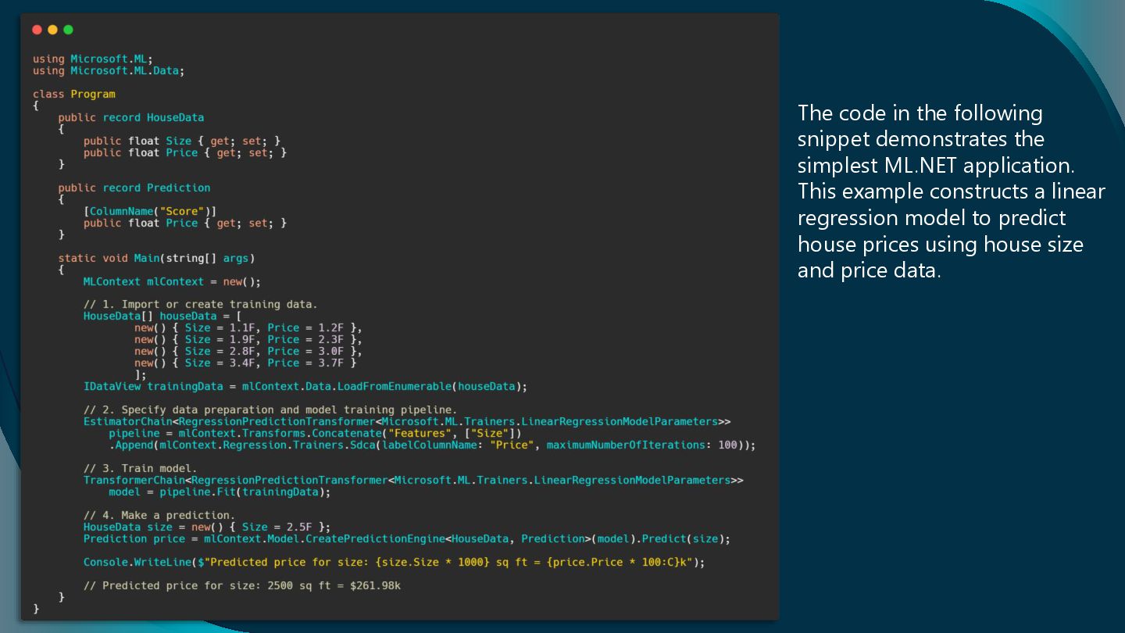1125x633 pixels.
Task: Click the green maximize dot in code window
Action: (68, 30)
